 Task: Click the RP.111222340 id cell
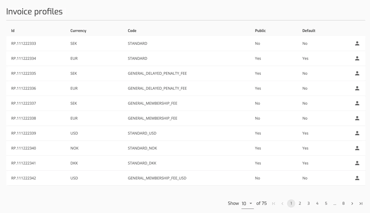click(x=24, y=148)
